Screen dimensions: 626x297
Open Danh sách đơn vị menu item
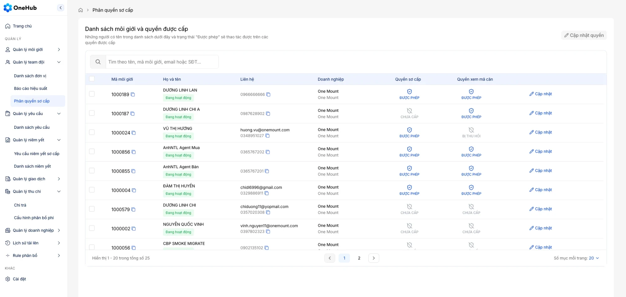30,76
